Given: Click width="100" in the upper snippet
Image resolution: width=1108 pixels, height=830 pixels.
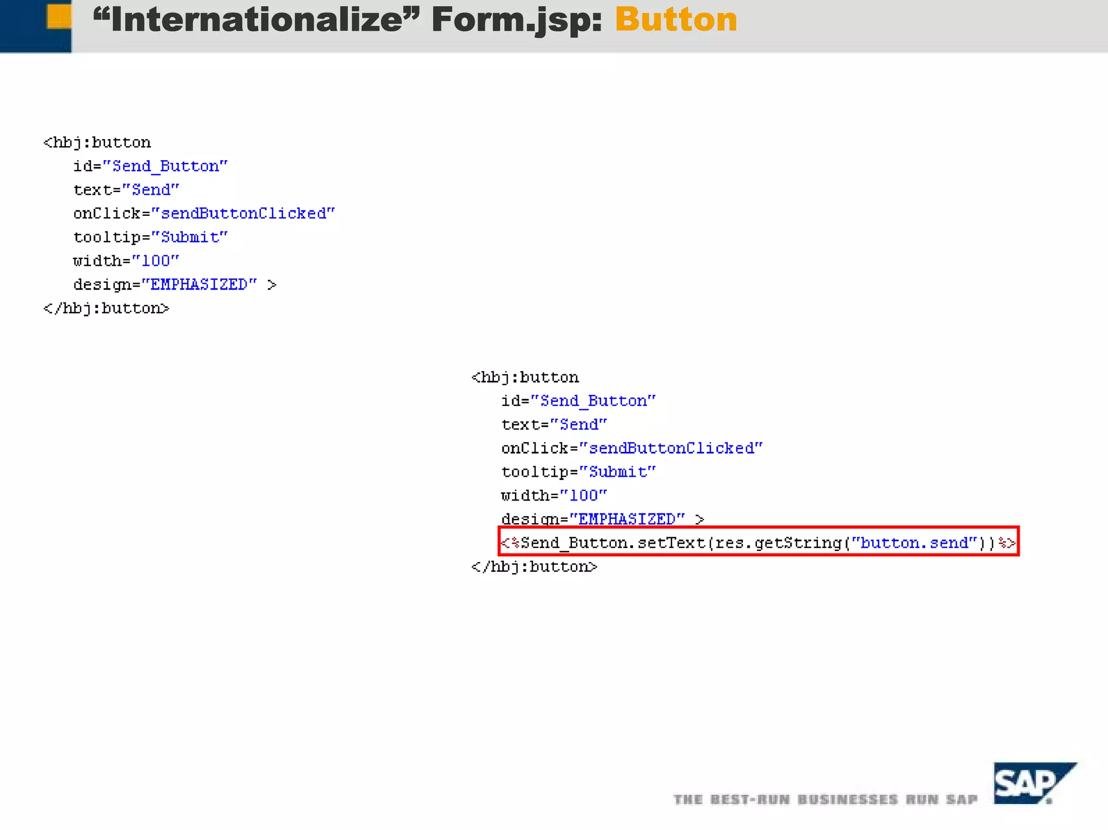Looking at the screenshot, I should click(127, 261).
